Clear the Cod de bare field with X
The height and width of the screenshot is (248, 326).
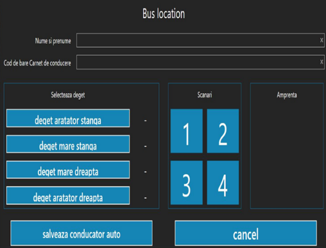322,62
